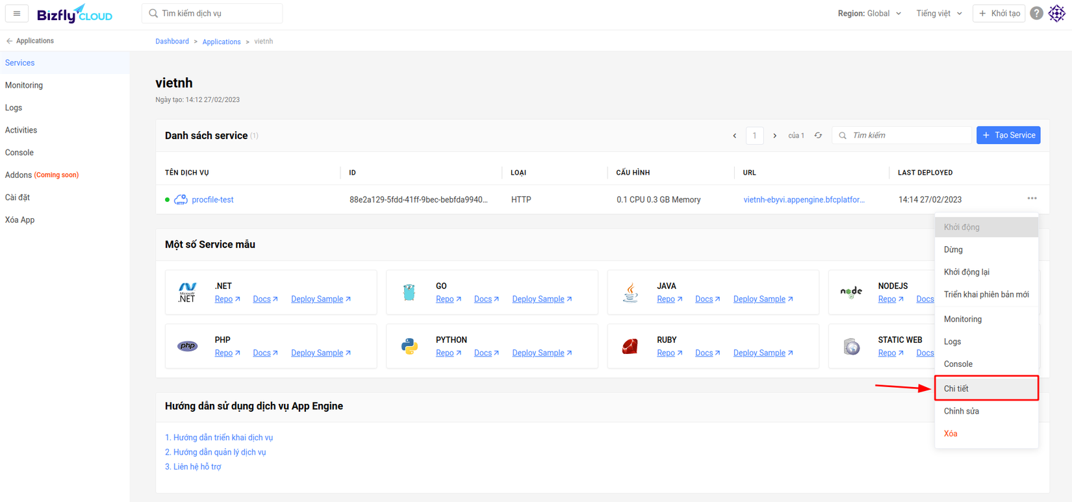Open the Khởi tạo create dropdown
Image resolution: width=1072 pixels, height=502 pixels.
[999, 13]
